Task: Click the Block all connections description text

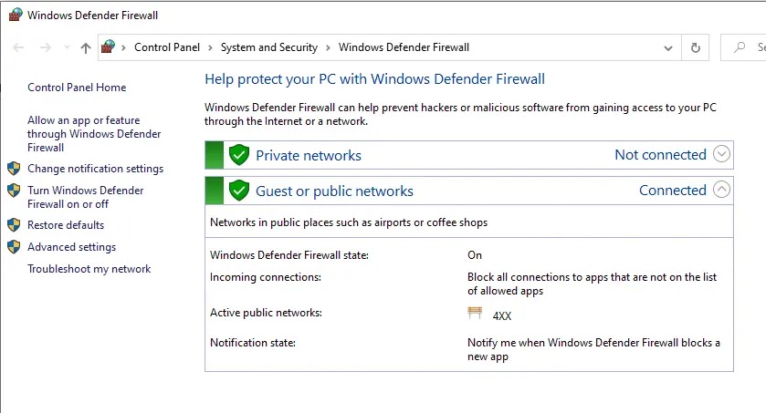Action: pyautogui.click(x=592, y=284)
